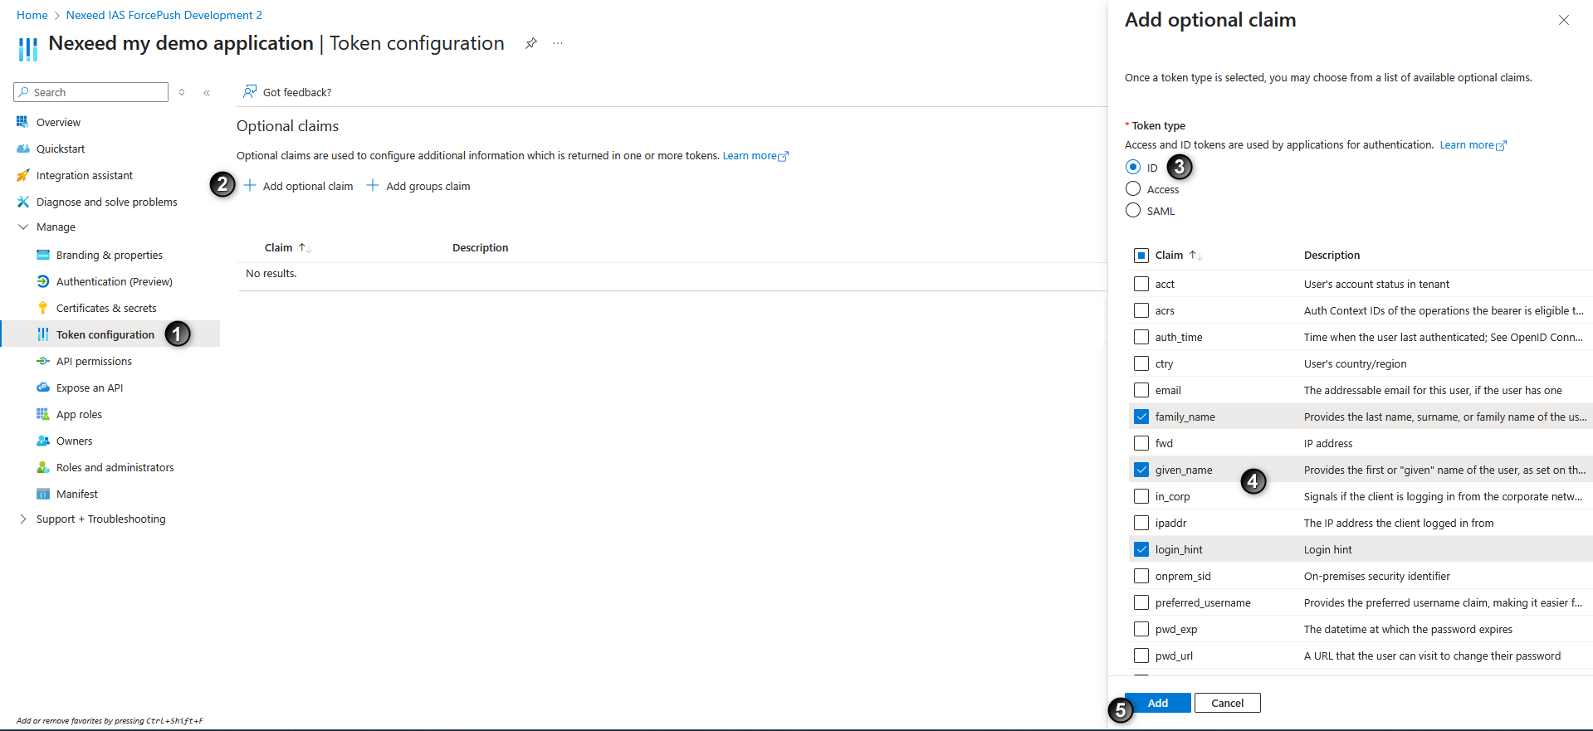Click the 'IP address' description for fwd
The width and height of the screenshot is (1593, 731).
[1328, 443]
